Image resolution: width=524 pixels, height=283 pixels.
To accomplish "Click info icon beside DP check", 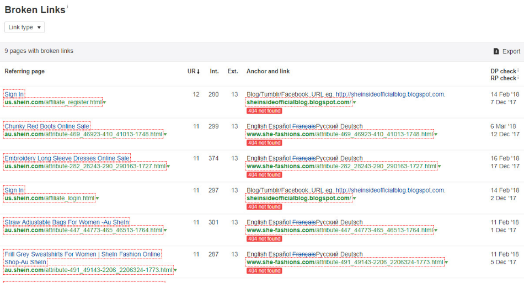I will pyautogui.click(x=518, y=70).
